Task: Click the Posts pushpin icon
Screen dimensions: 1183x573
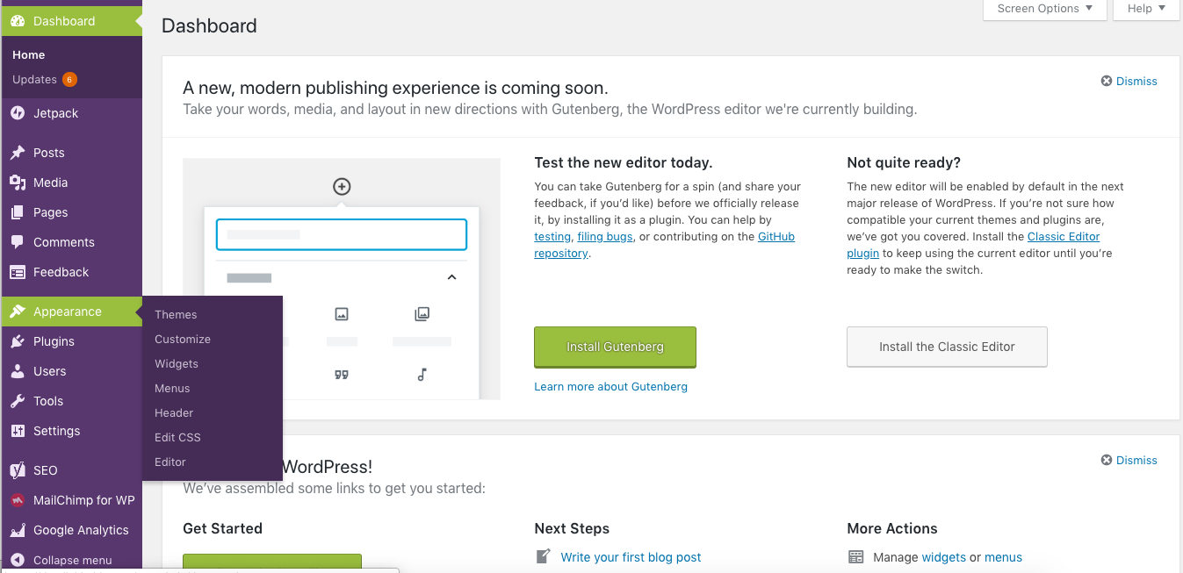Action: coord(18,153)
